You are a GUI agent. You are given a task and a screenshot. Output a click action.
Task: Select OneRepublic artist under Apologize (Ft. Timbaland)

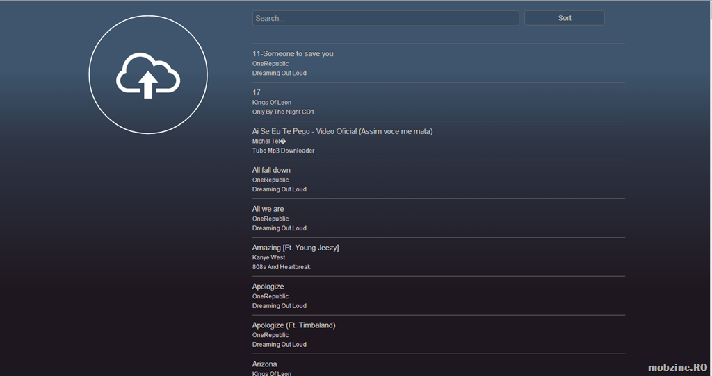point(270,335)
